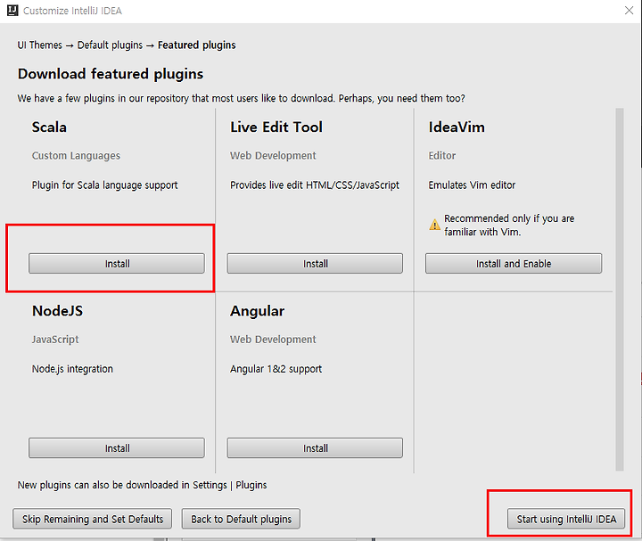The image size is (642, 541).
Task: Click Web Development label under Angular
Action: [273, 340]
